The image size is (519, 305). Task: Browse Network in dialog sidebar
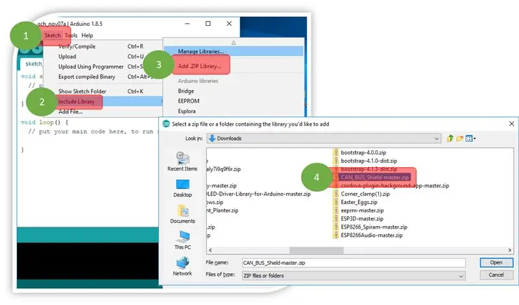point(182,266)
